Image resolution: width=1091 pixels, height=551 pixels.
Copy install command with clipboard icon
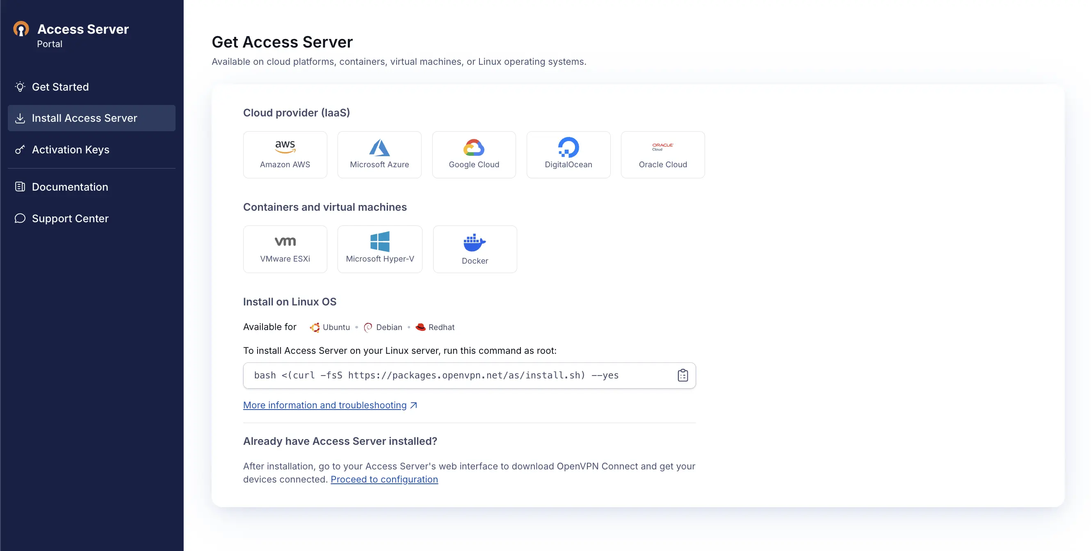click(x=682, y=376)
